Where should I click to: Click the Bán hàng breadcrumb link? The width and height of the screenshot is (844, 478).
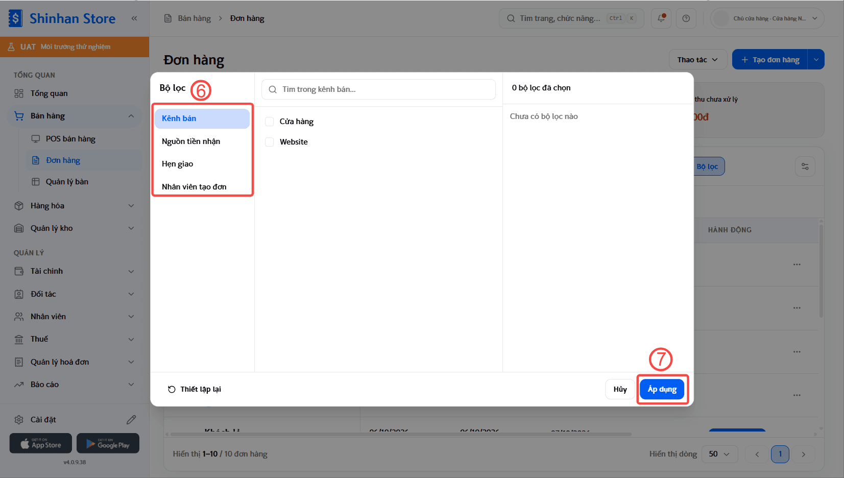(x=194, y=18)
